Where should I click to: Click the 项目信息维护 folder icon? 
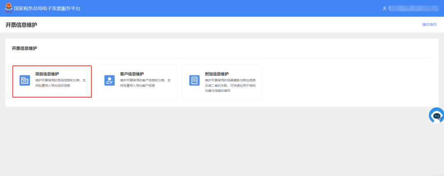(25, 81)
